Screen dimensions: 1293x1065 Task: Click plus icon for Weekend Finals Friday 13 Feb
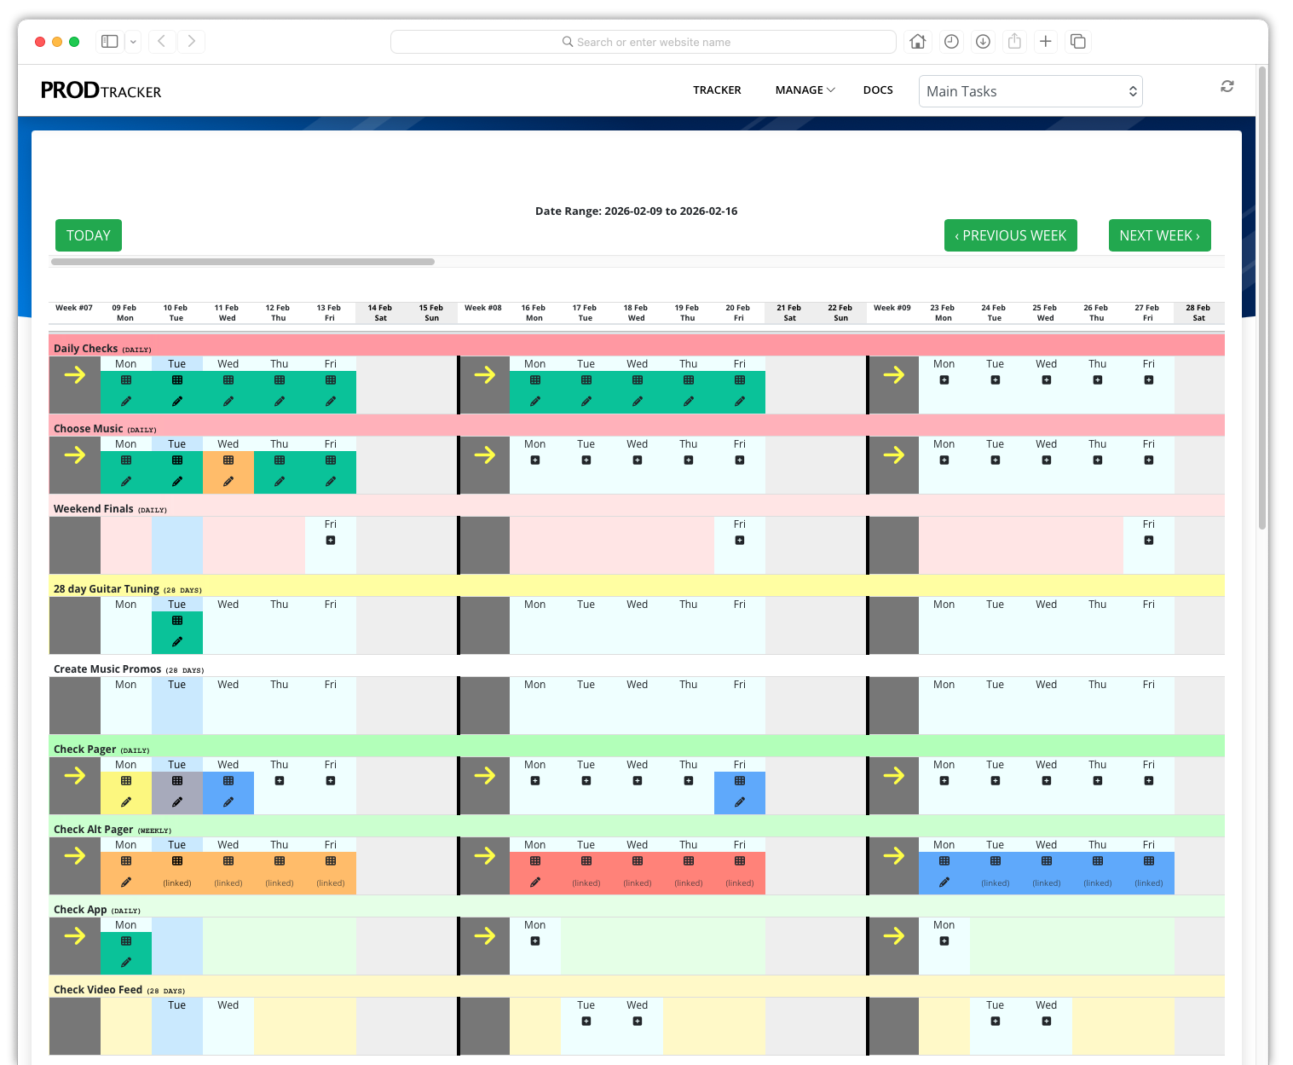[331, 541]
